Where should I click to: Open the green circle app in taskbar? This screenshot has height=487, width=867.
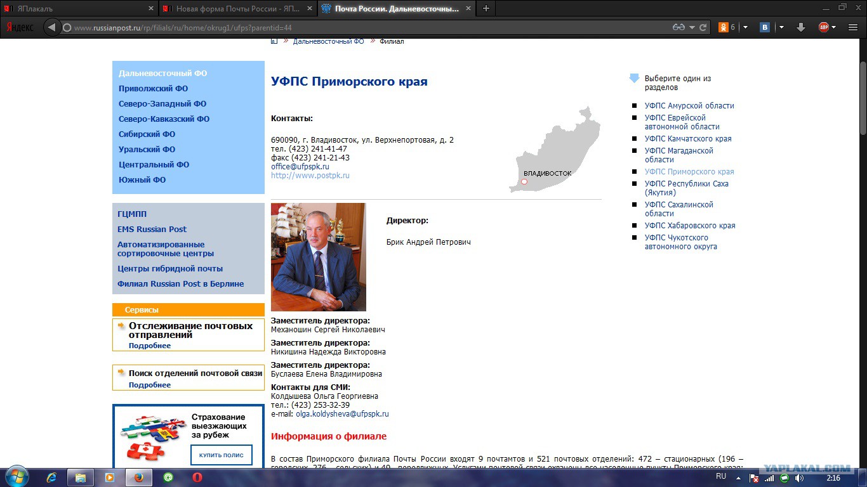coord(168,477)
